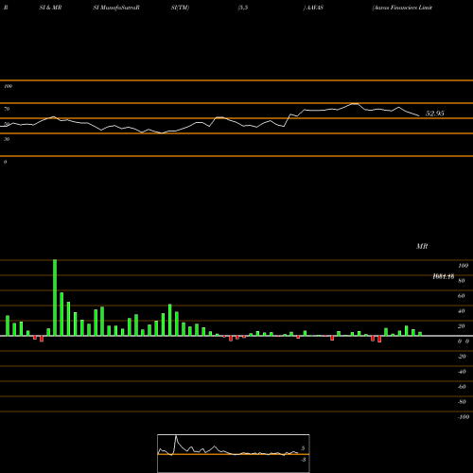Viewport: 473px width, 473px height.
Task: Click the 5 label in mini chart
Action: [303, 448]
